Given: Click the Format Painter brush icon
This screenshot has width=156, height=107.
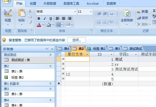Looking at the screenshot, I should click(x=30, y=22).
